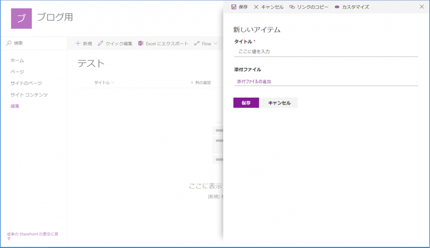Click the save disk icon in panel toolbar
The width and height of the screenshot is (430, 248).
(x=233, y=7)
